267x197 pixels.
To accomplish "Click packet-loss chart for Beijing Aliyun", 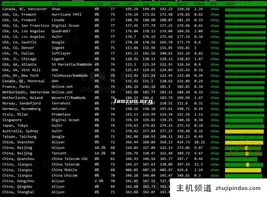I will [243, 148].
